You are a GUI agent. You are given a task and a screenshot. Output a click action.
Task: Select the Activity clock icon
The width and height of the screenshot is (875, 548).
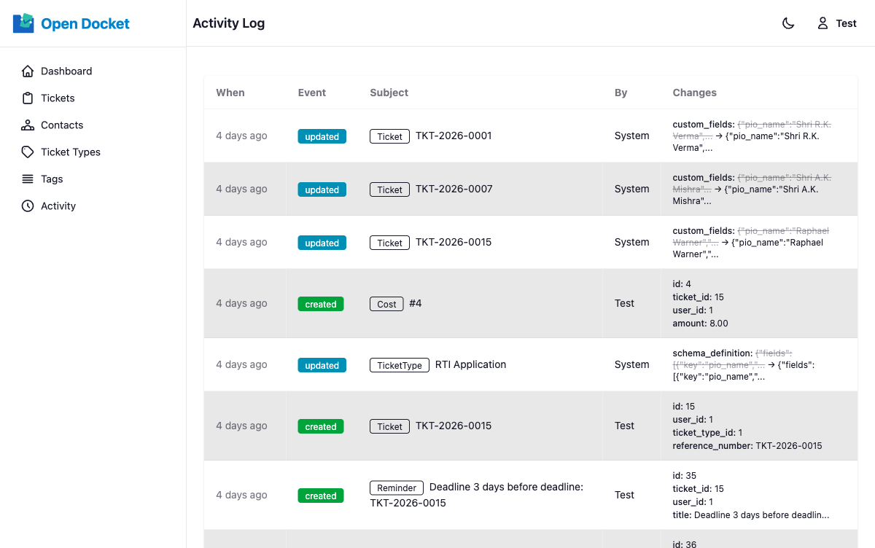click(x=28, y=205)
